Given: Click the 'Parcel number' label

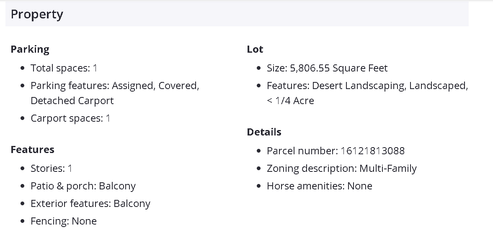Looking at the screenshot, I should tap(302, 151).
